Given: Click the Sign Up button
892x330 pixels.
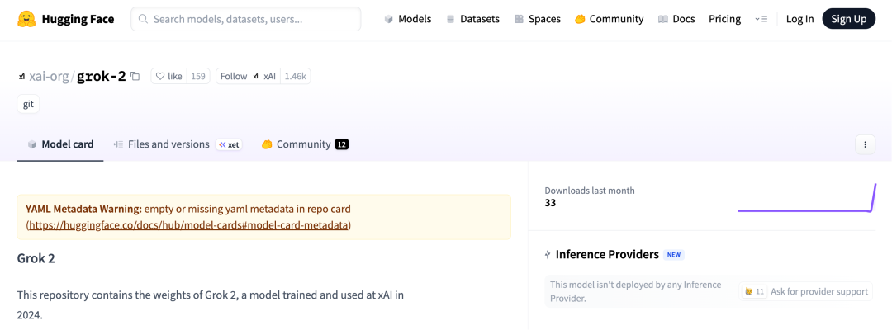Looking at the screenshot, I should tap(849, 19).
